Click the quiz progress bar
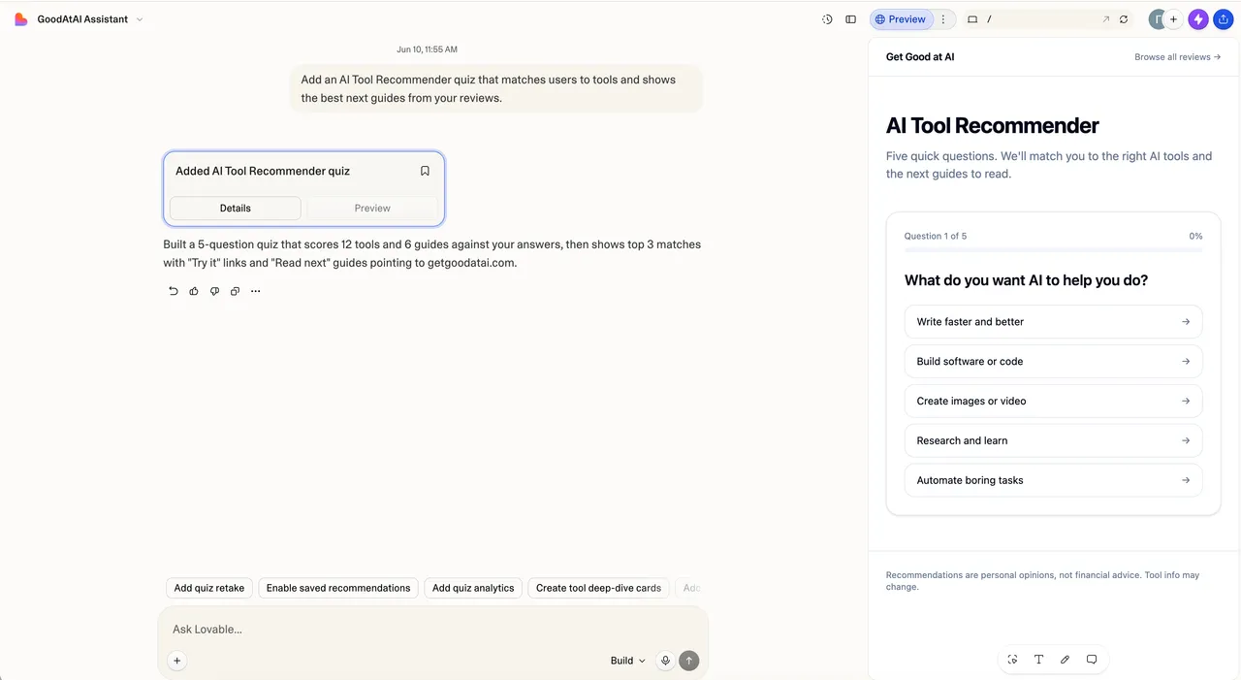The height and width of the screenshot is (680, 1241). point(1053,250)
